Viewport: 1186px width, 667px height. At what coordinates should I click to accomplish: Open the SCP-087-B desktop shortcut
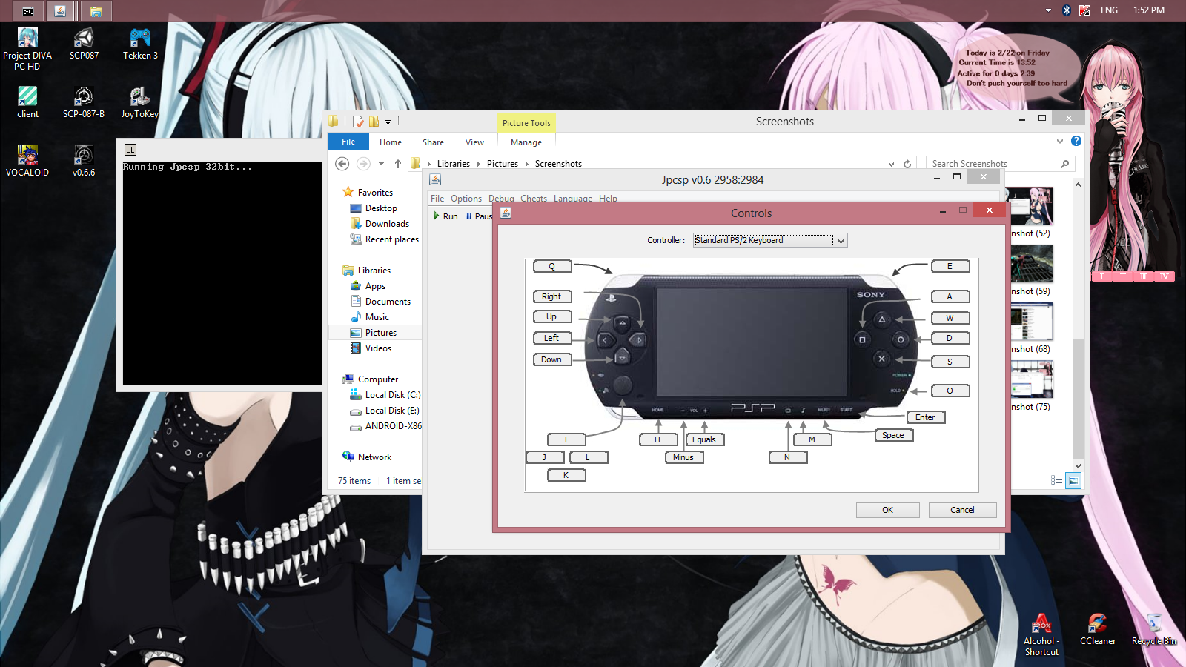(x=84, y=102)
